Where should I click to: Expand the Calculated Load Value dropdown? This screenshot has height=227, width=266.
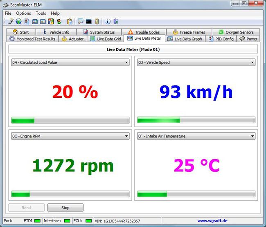coord(126,63)
